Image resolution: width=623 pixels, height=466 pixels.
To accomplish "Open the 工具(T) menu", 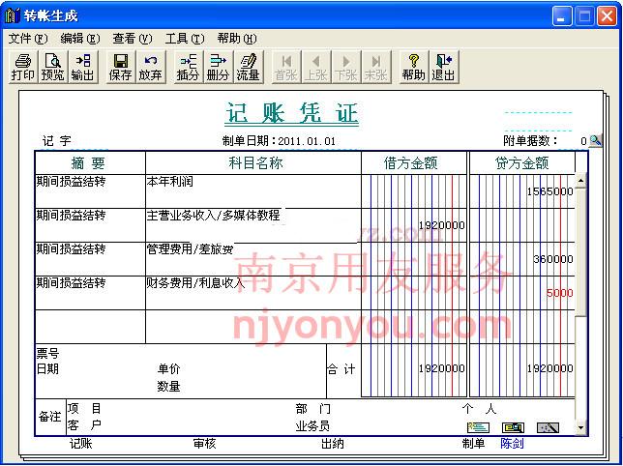I will click(184, 39).
